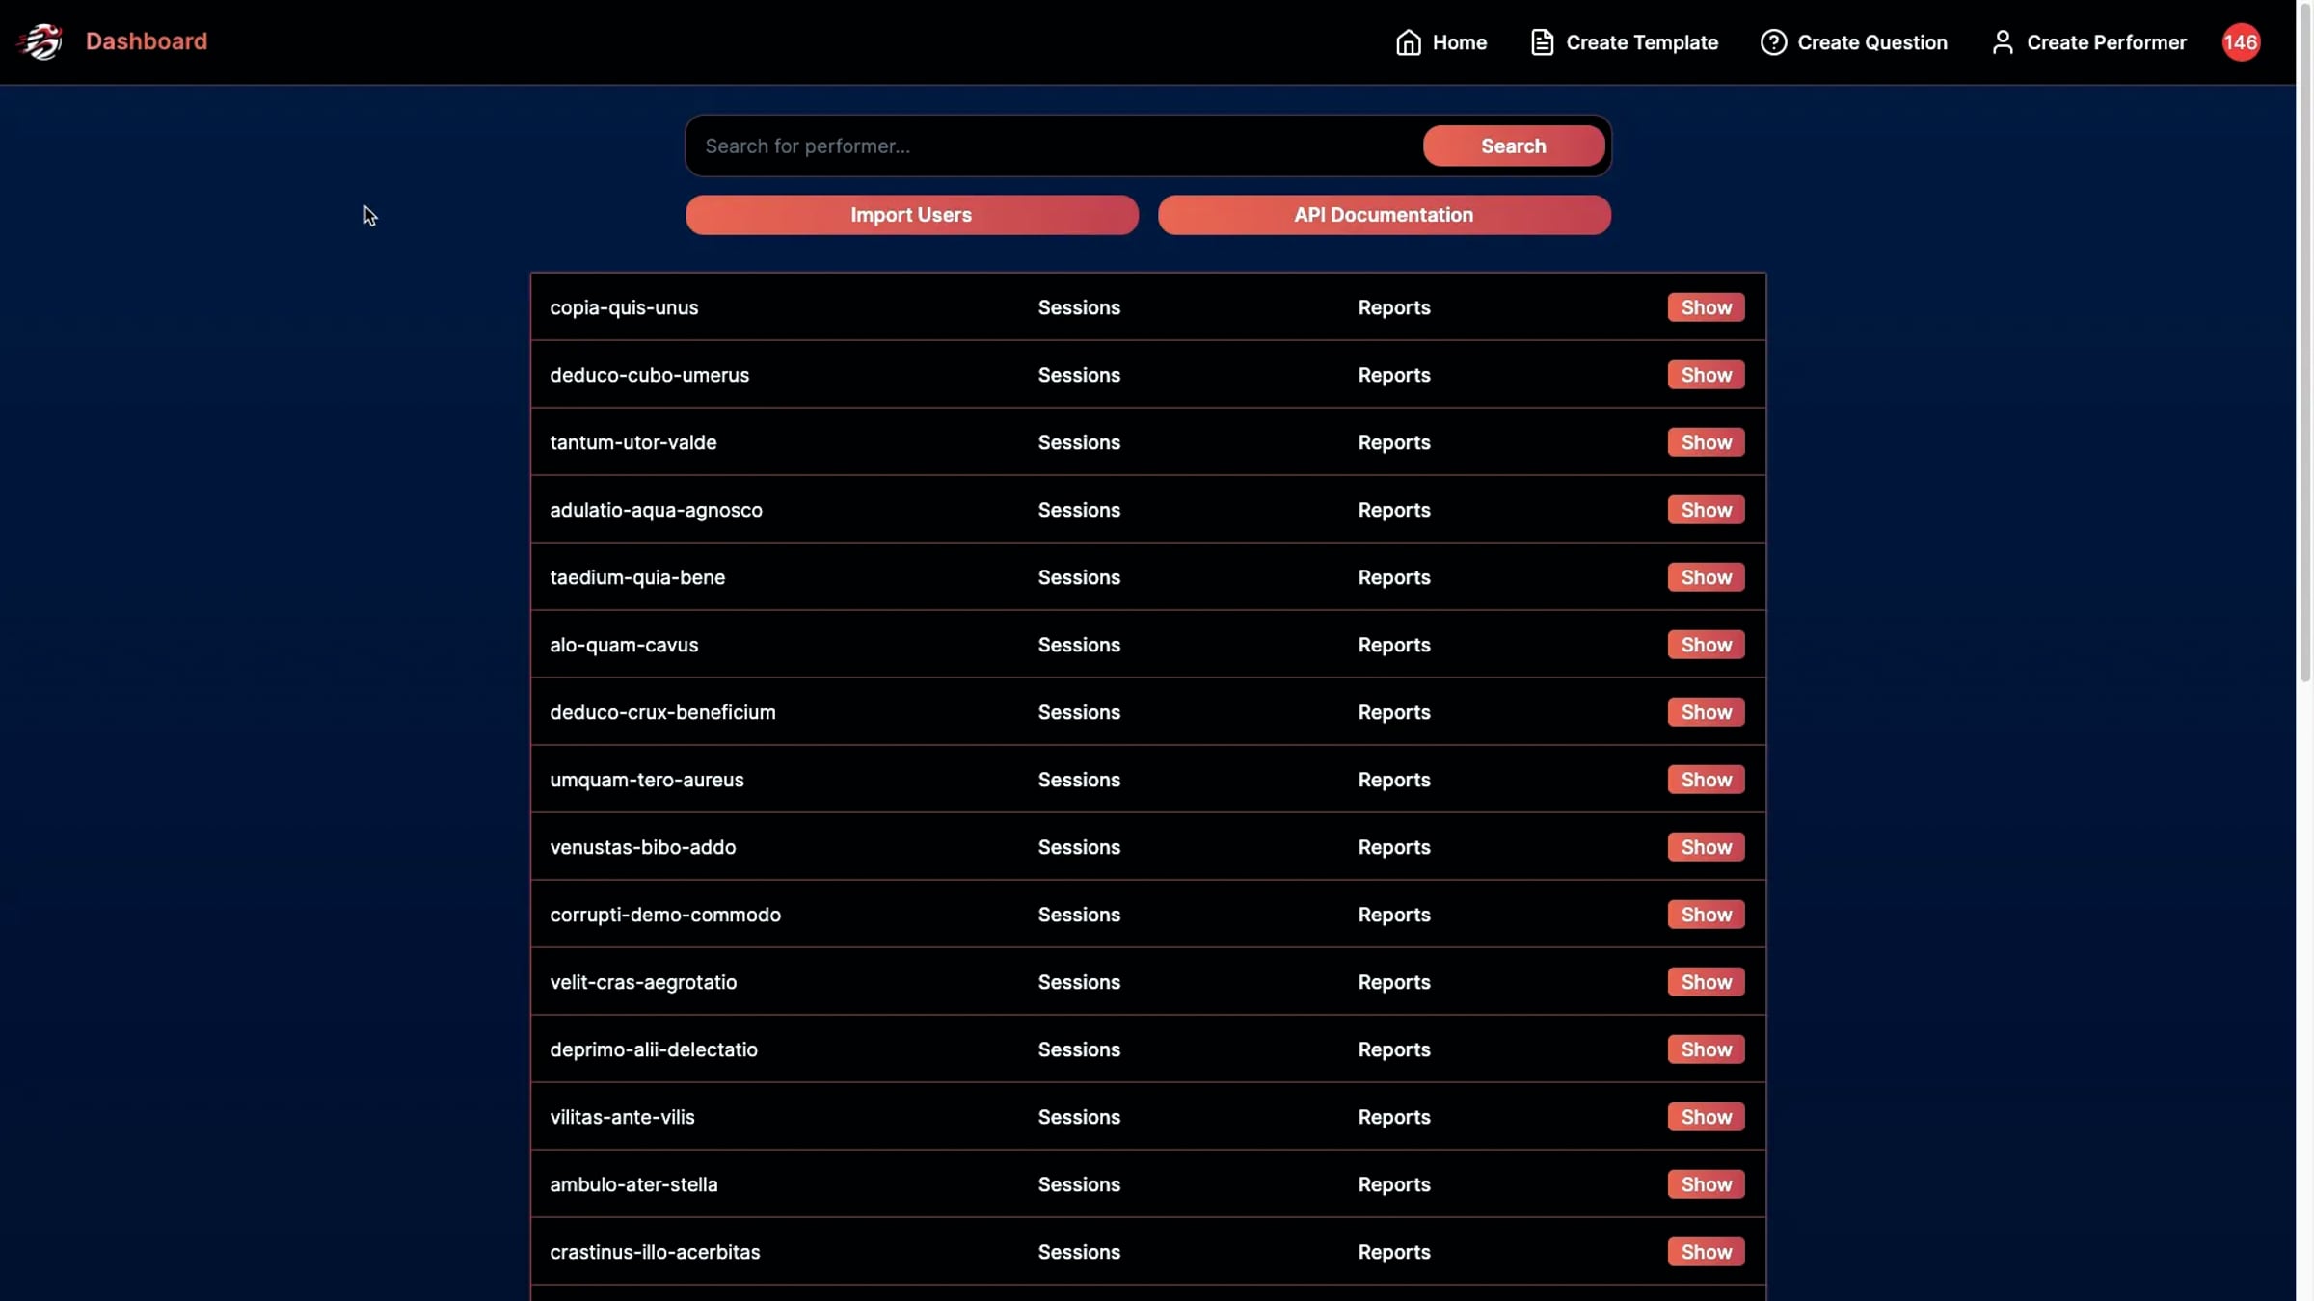Show performer vilitas-ante-vilis
This screenshot has width=2314, height=1301.
pos(1706,1117)
